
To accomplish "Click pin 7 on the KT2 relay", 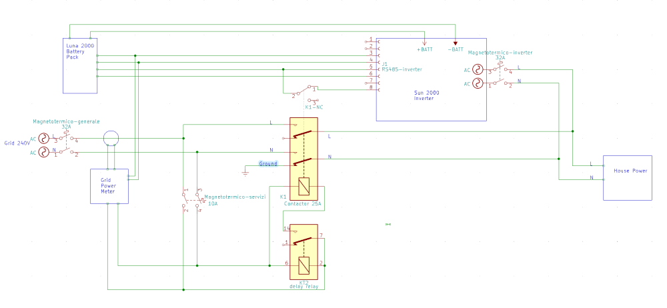I will (x=321, y=235).
